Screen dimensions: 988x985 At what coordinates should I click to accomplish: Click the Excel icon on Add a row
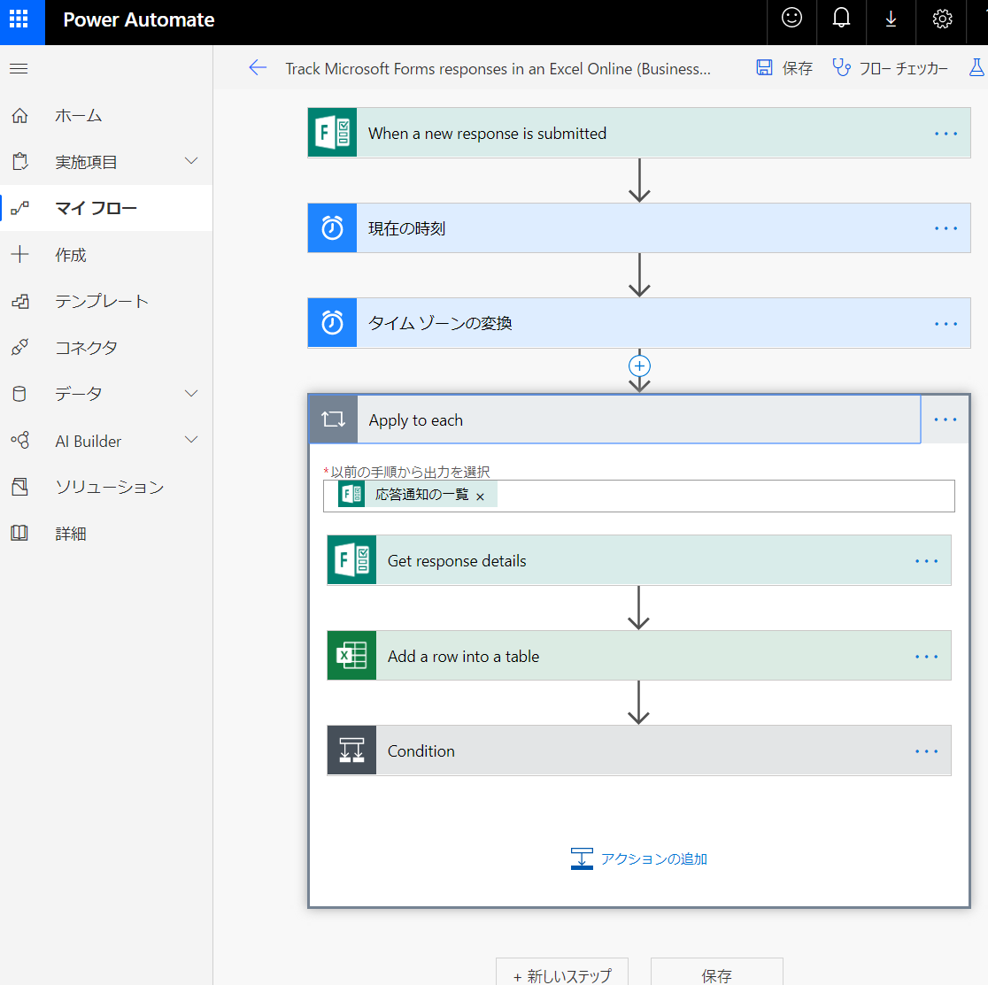pyautogui.click(x=351, y=656)
